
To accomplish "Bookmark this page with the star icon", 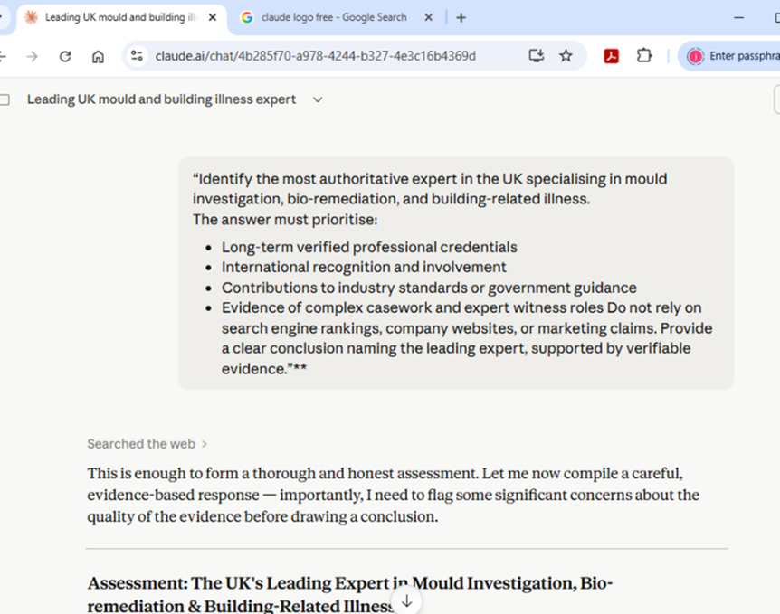I will (x=566, y=56).
